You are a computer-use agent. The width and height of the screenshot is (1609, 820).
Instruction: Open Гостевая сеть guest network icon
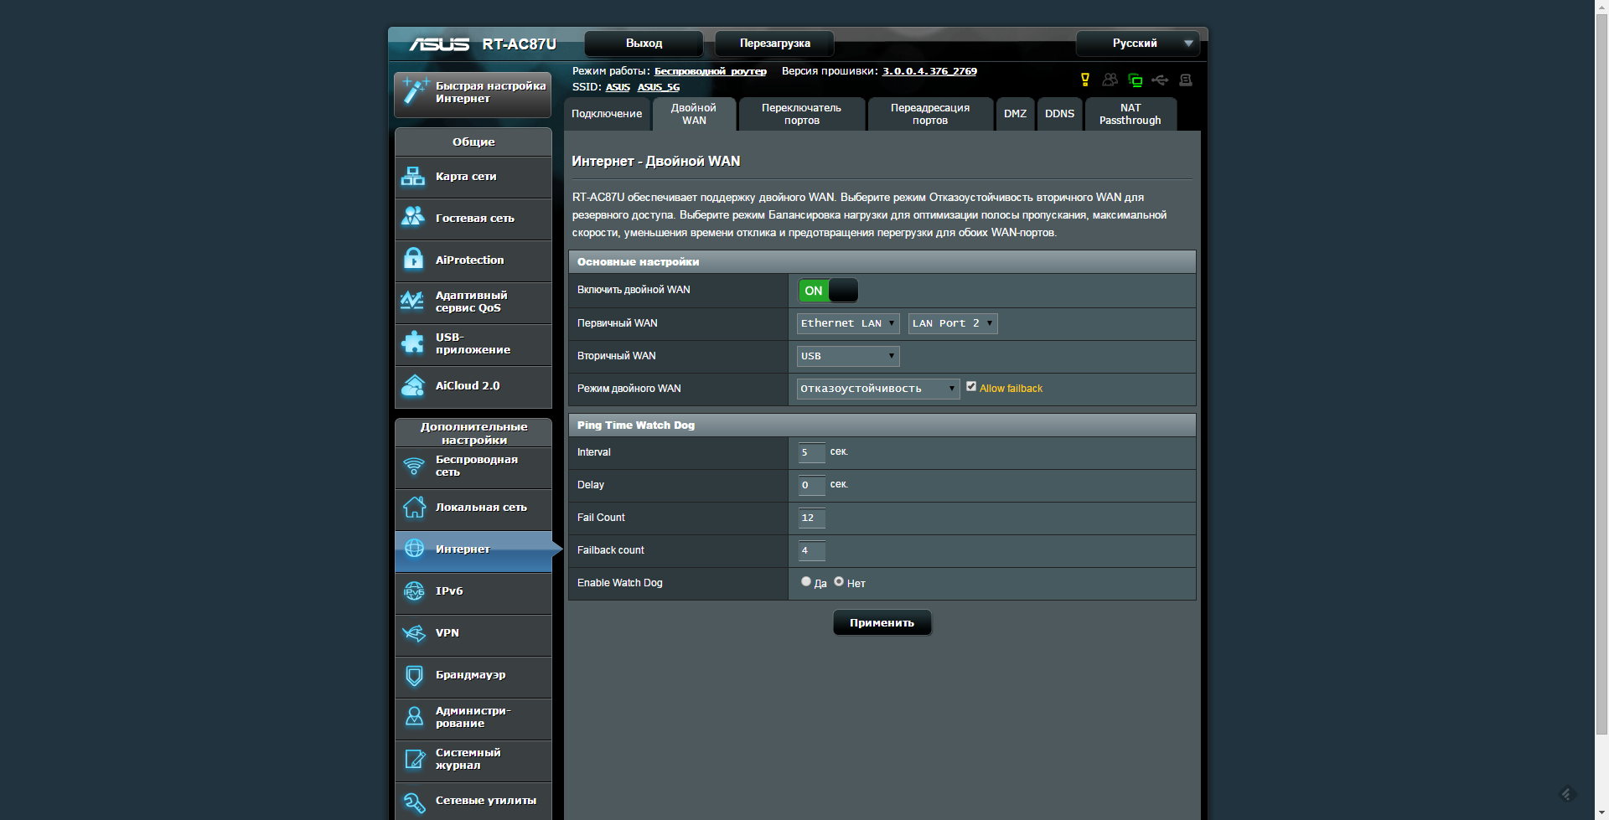413,217
